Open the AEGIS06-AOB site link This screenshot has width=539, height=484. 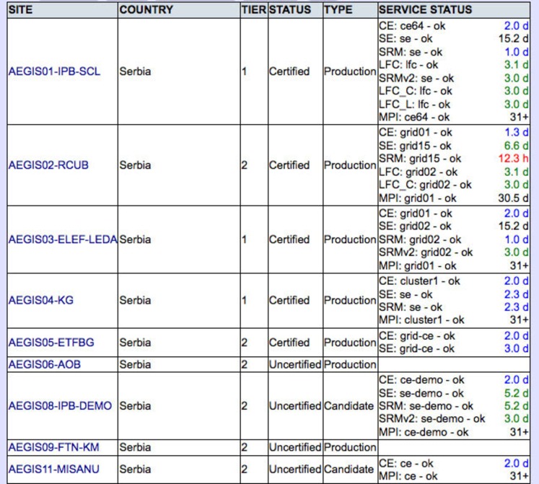pyautogui.click(x=44, y=364)
